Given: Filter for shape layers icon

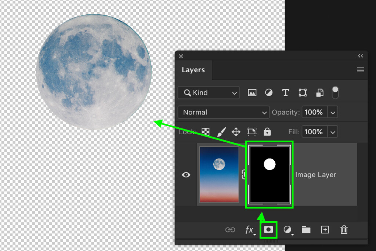Looking at the screenshot, I should click(303, 92).
